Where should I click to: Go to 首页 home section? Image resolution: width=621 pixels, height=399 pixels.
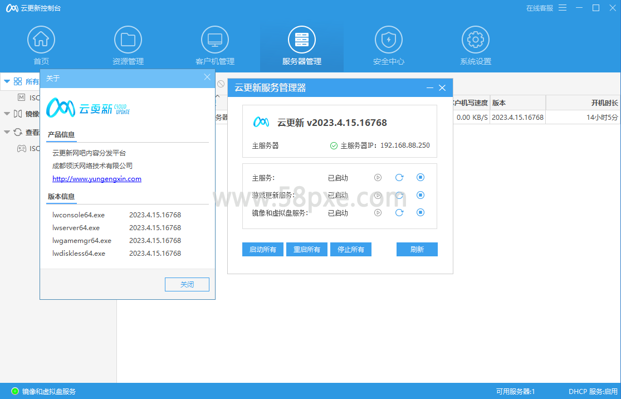(41, 46)
